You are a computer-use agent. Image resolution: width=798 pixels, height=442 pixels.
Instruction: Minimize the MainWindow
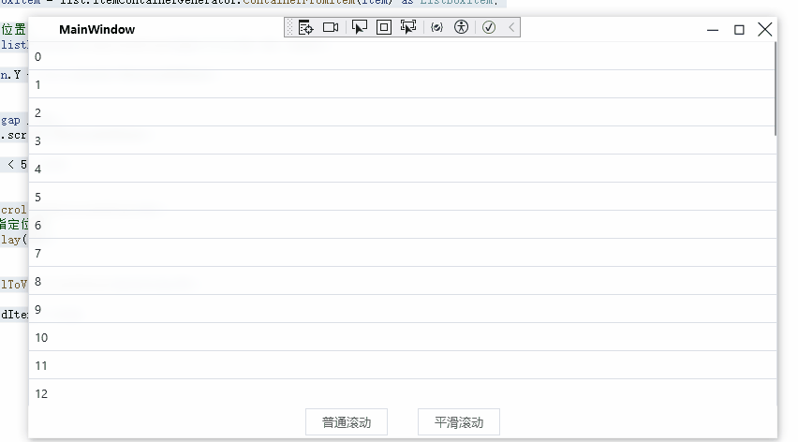tap(713, 30)
